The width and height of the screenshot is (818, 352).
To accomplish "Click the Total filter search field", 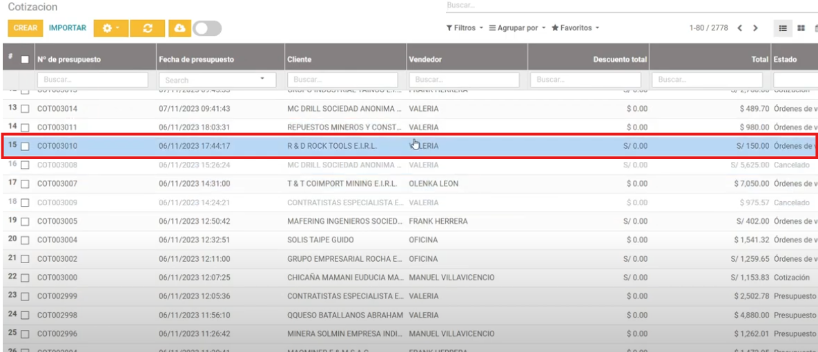I will [x=708, y=80].
